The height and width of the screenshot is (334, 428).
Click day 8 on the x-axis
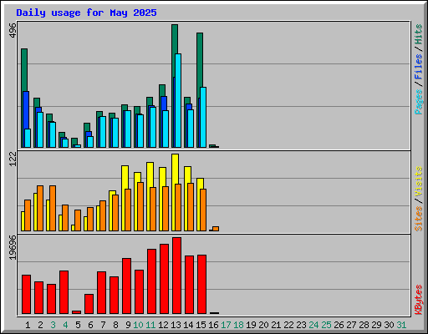(115, 325)
